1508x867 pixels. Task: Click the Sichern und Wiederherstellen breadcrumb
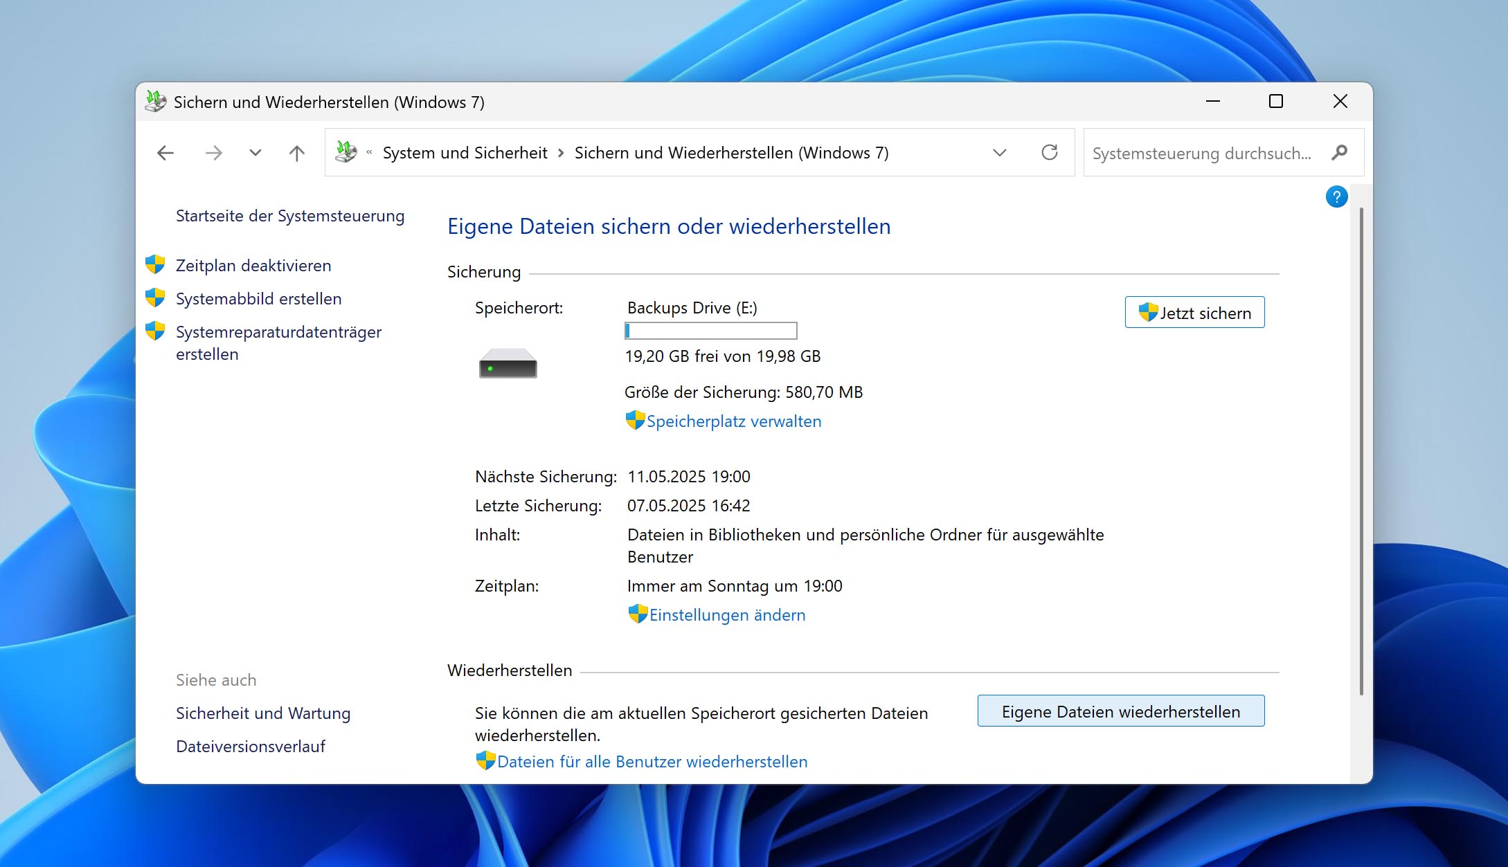point(732,153)
